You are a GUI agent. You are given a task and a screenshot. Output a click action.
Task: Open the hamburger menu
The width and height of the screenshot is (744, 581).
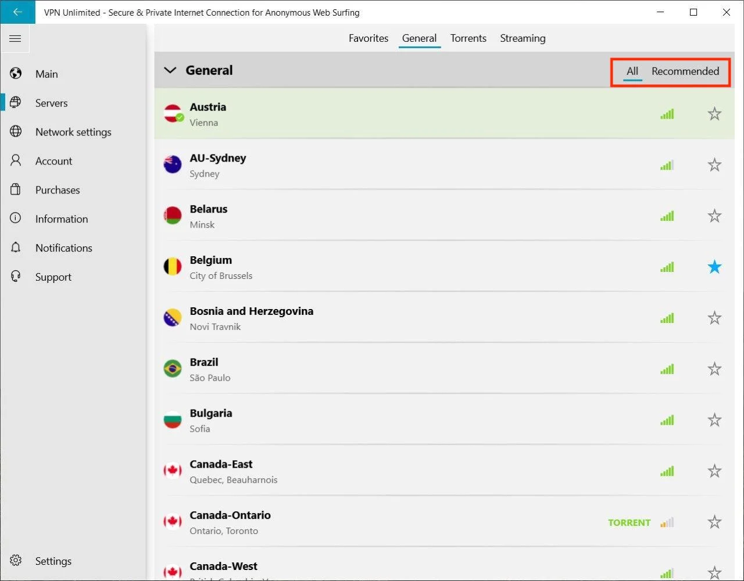15,39
